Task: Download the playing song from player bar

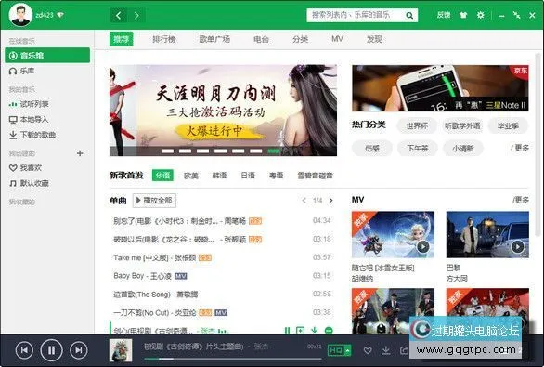Action: 386,350
